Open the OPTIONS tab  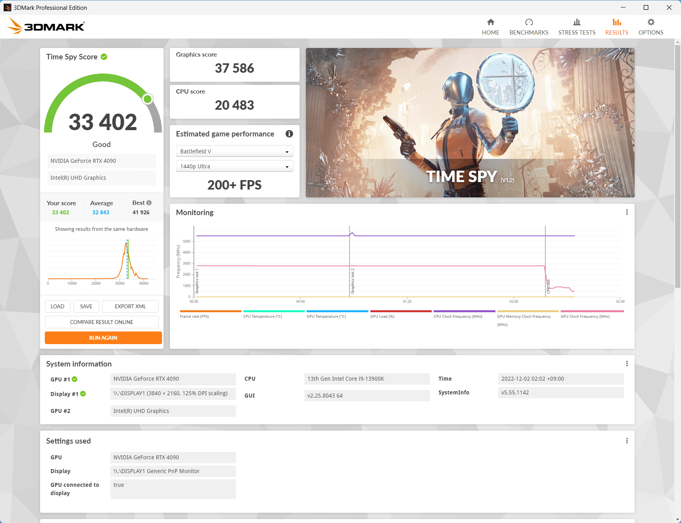651,27
